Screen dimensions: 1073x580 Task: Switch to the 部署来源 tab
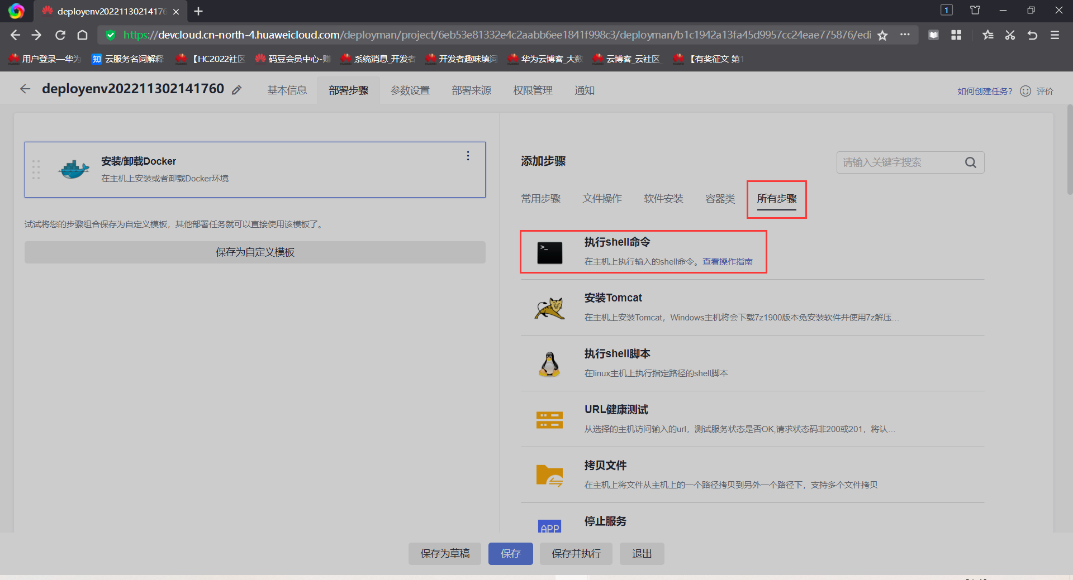point(472,90)
